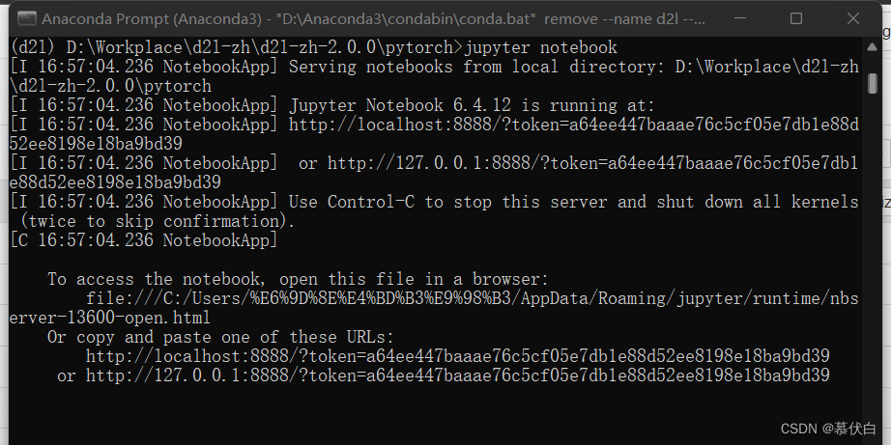Image resolution: width=891 pixels, height=445 pixels.
Task: Click the '[C 16:57:04.236 NotebookApp]' line
Action: click(144, 240)
